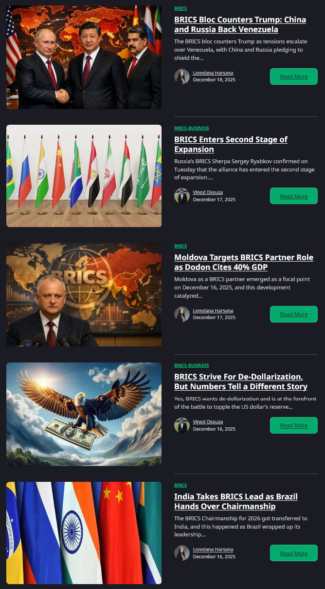Click Vinod Dsouza avatar on De-Dollarization article
The image size is (325, 589).
click(x=182, y=425)
